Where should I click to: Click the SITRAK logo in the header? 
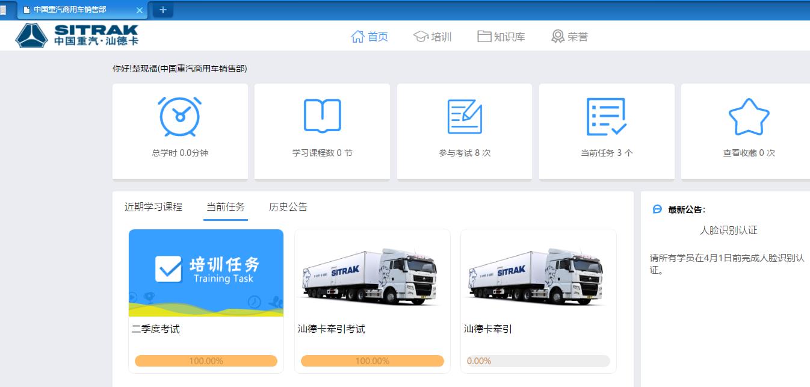pos(77,36)
